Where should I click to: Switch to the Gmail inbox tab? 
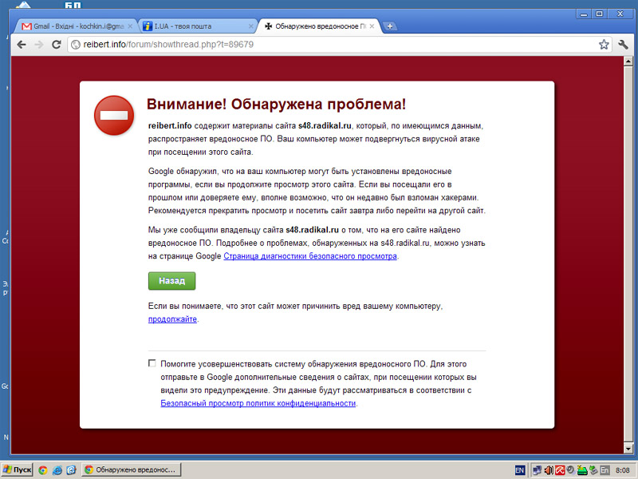[x=75, y=26]
